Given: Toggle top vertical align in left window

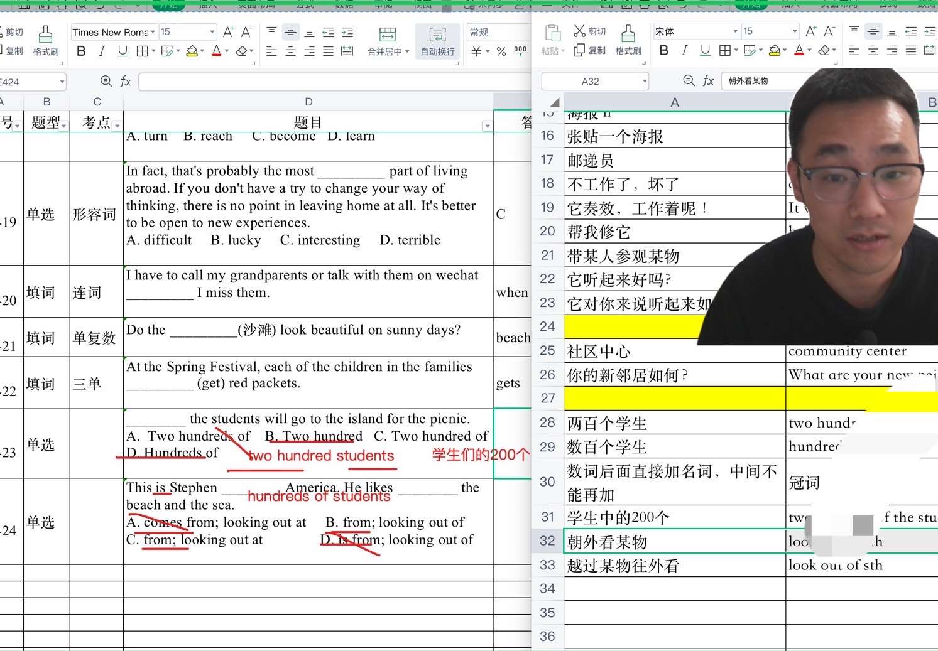Looking at the screenshot, I should click(271, 32).
